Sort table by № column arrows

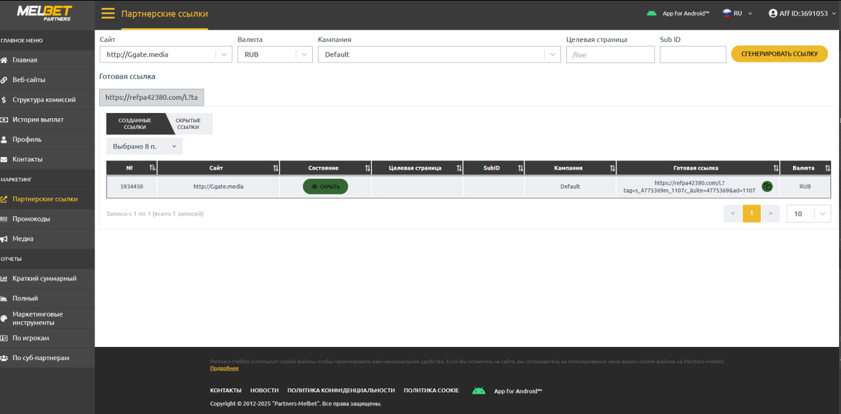click(152, 168)
